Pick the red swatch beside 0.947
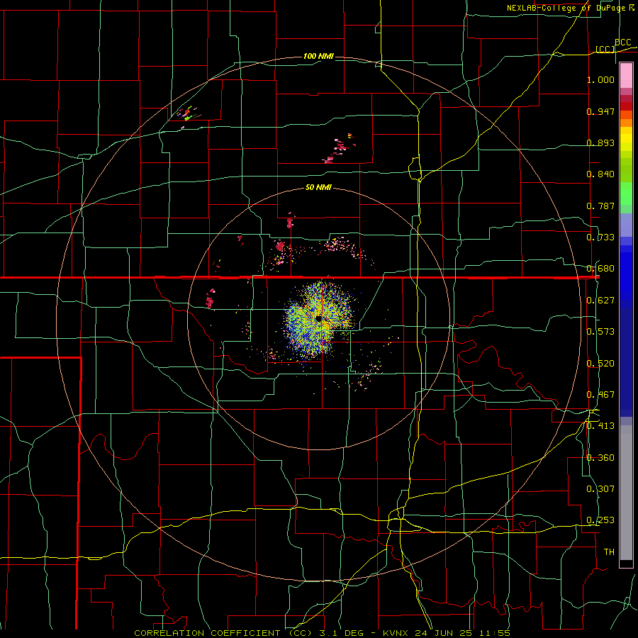The height and width of the screenshot is (638, 638). 626,106
